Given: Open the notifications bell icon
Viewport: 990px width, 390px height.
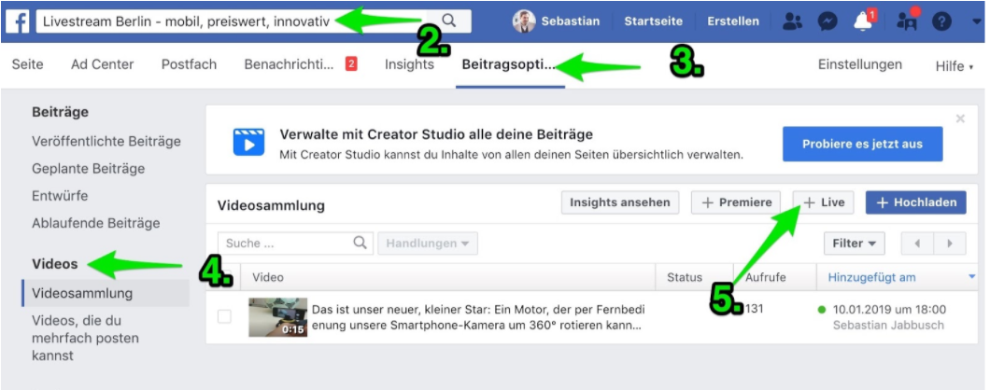Looking at the screenshot, I should 864,21.
